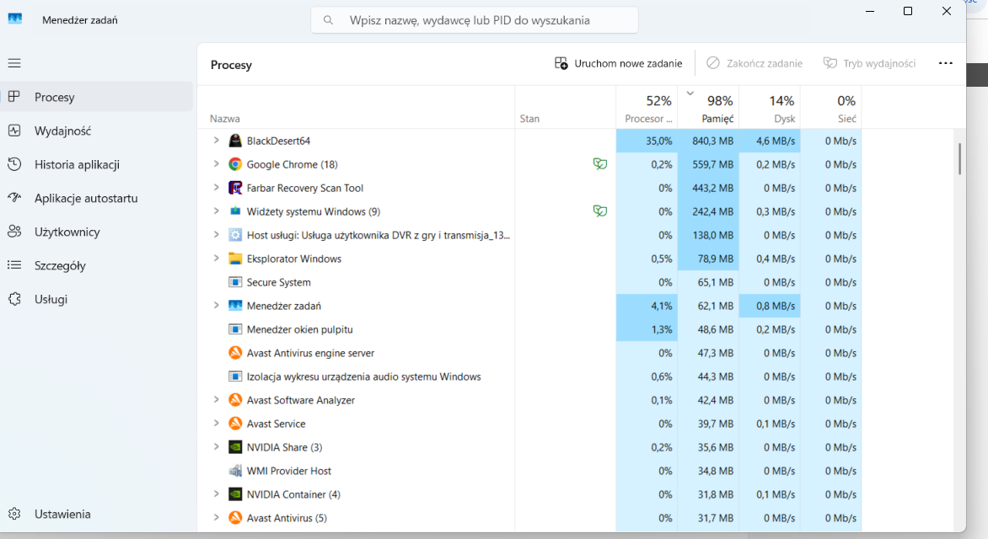Click the Wydajność sidebar icon
988x539 pixels.
pyautogui.click(x=14, y=131)
